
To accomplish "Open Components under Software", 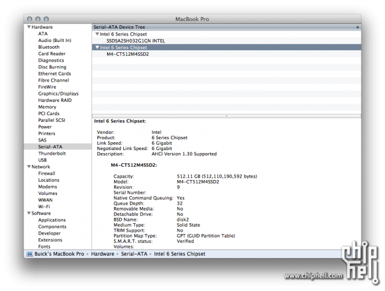I will pos(52,227).
